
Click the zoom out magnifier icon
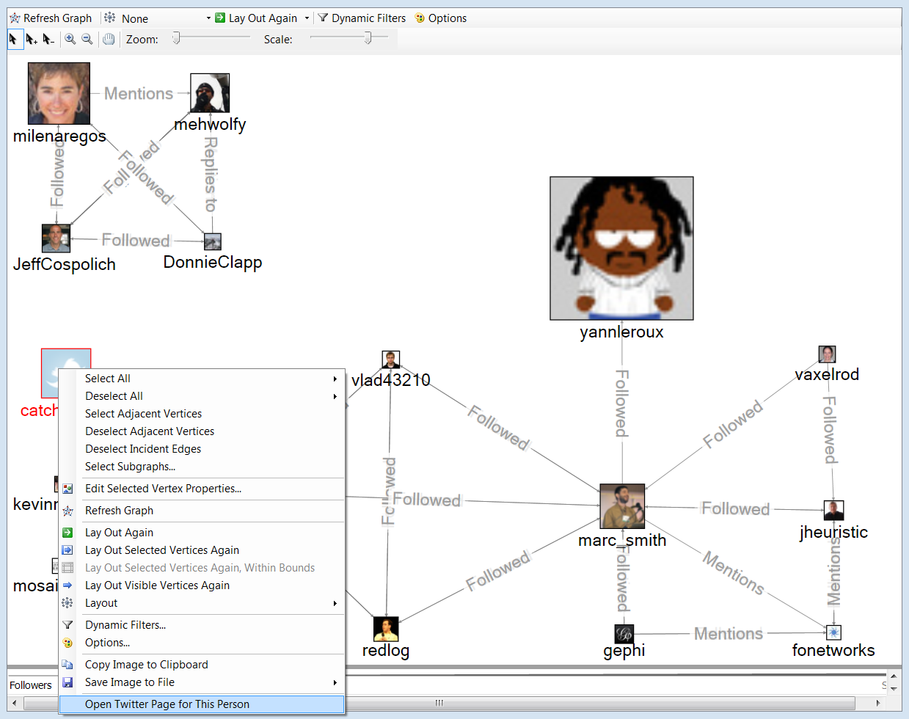click(87, 40)
